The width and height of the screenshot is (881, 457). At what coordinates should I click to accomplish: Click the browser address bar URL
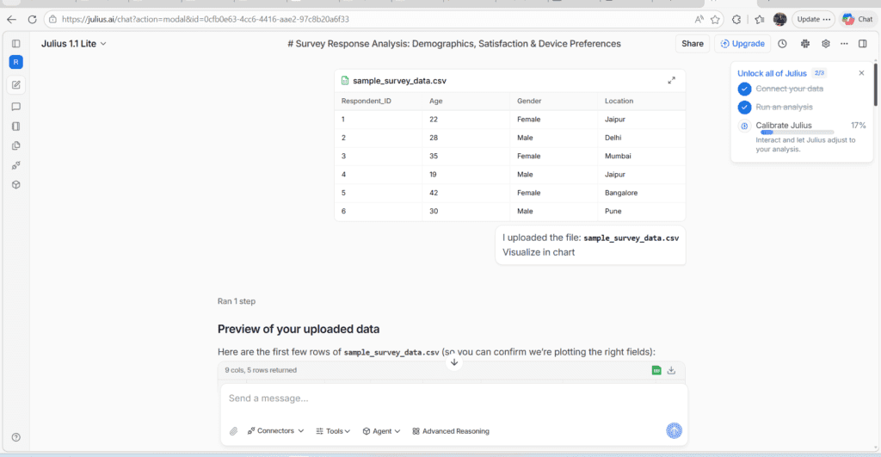205,19
